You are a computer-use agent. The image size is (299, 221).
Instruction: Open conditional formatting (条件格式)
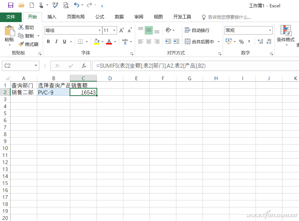click(286, 35)
